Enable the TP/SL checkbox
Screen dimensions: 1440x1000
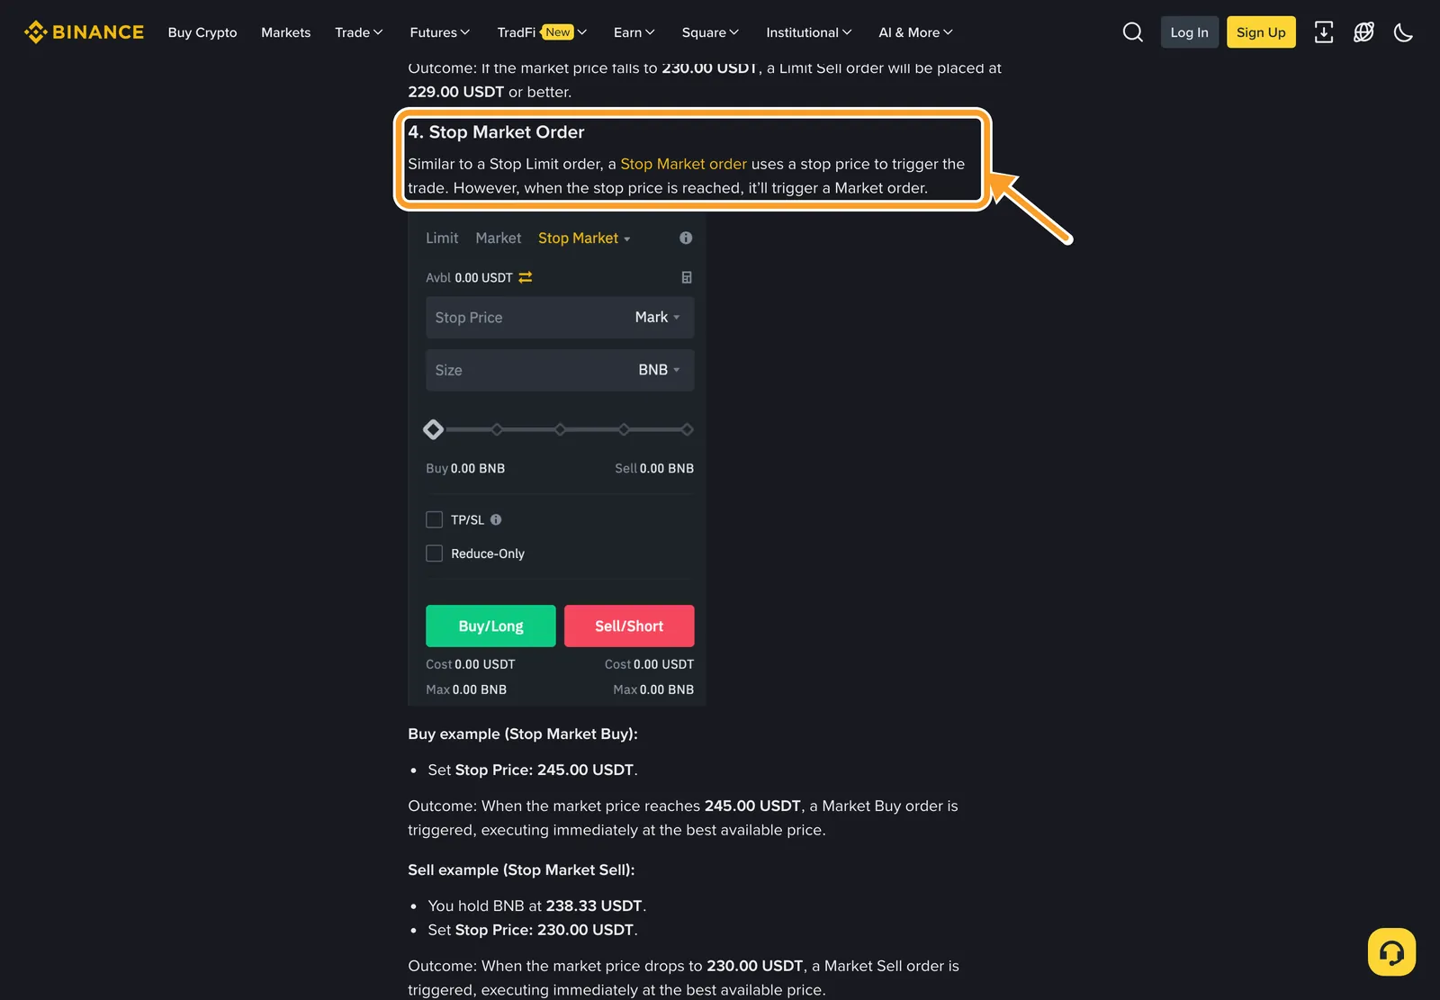coord(434,519)
